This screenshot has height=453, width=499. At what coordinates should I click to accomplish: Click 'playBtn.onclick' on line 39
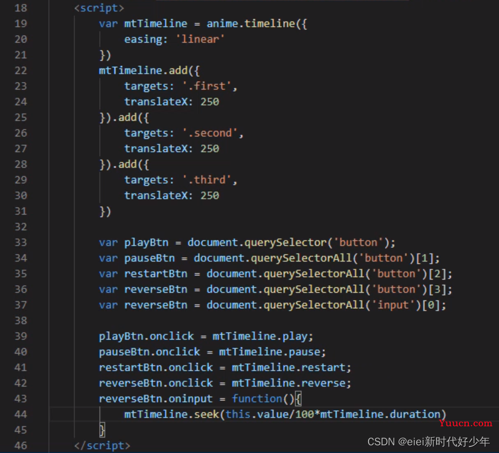(x=146, y=336)
